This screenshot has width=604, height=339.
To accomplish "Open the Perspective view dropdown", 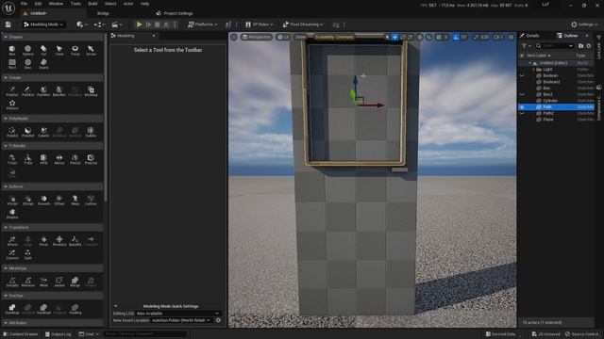I will 257,37.
